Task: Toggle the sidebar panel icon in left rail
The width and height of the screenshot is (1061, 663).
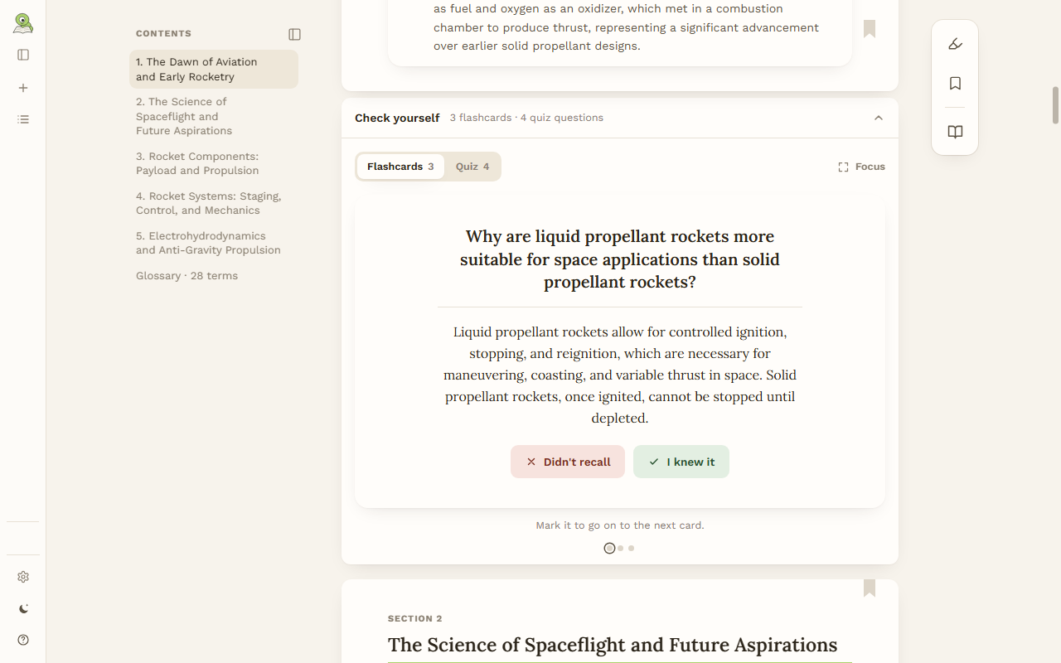Action: coord(23,55)
